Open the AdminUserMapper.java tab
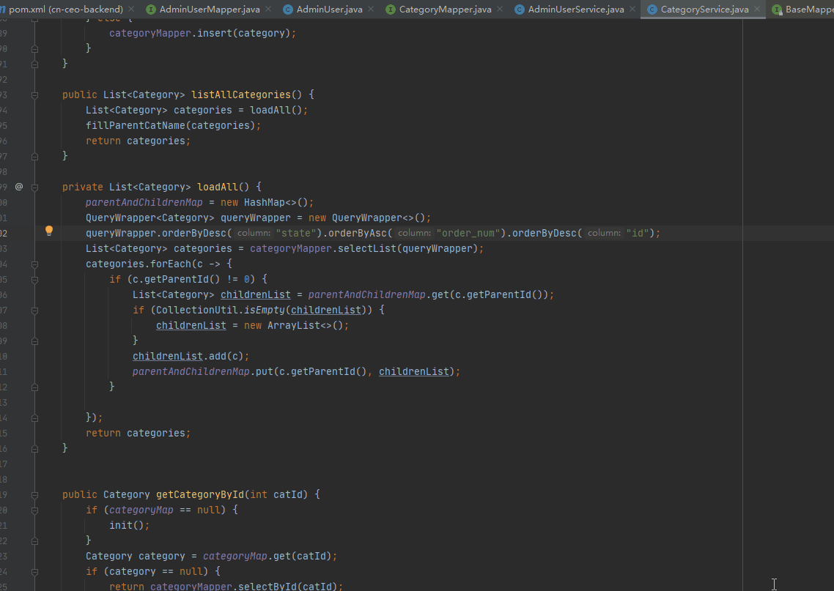 (210, 9)
